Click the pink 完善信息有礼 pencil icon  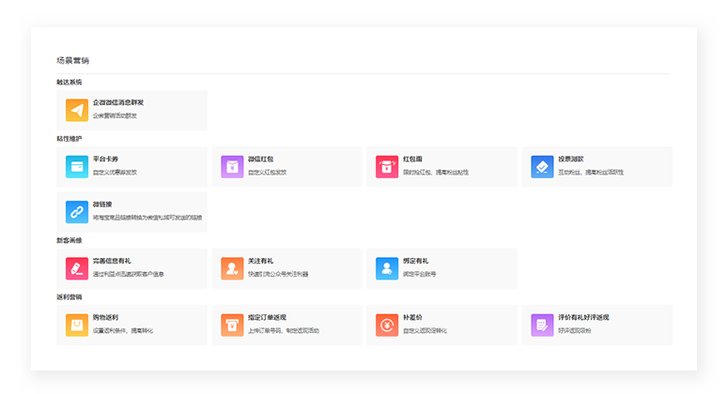[77, 268]
